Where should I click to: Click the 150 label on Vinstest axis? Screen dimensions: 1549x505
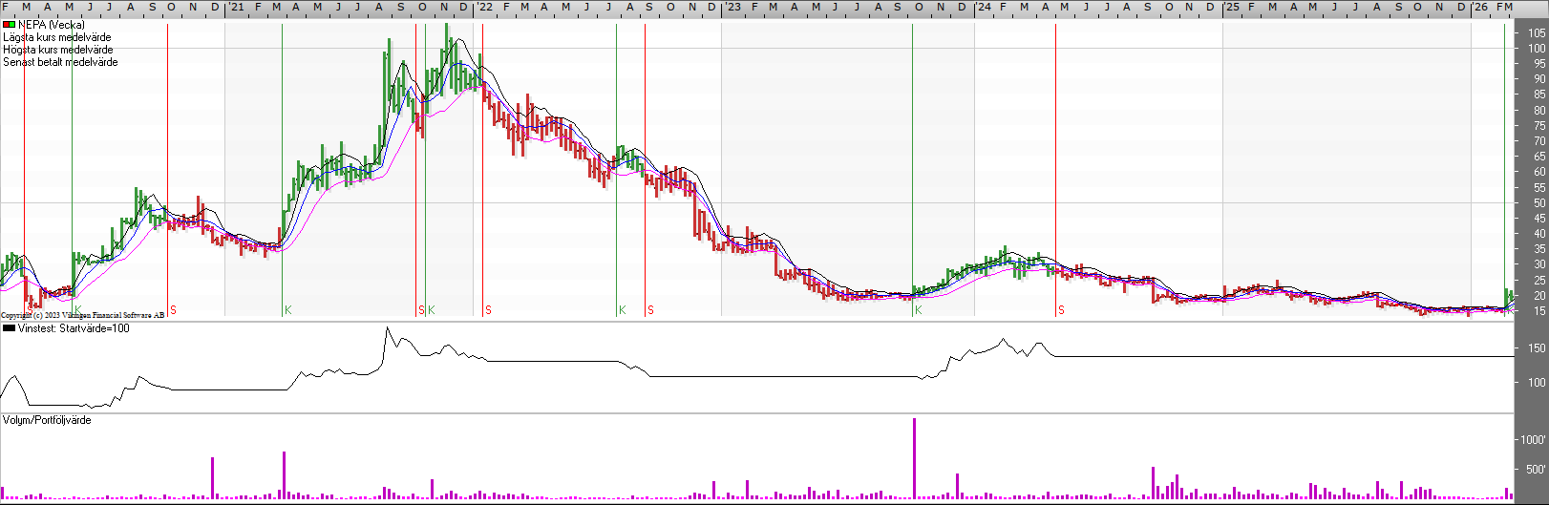1536,349
